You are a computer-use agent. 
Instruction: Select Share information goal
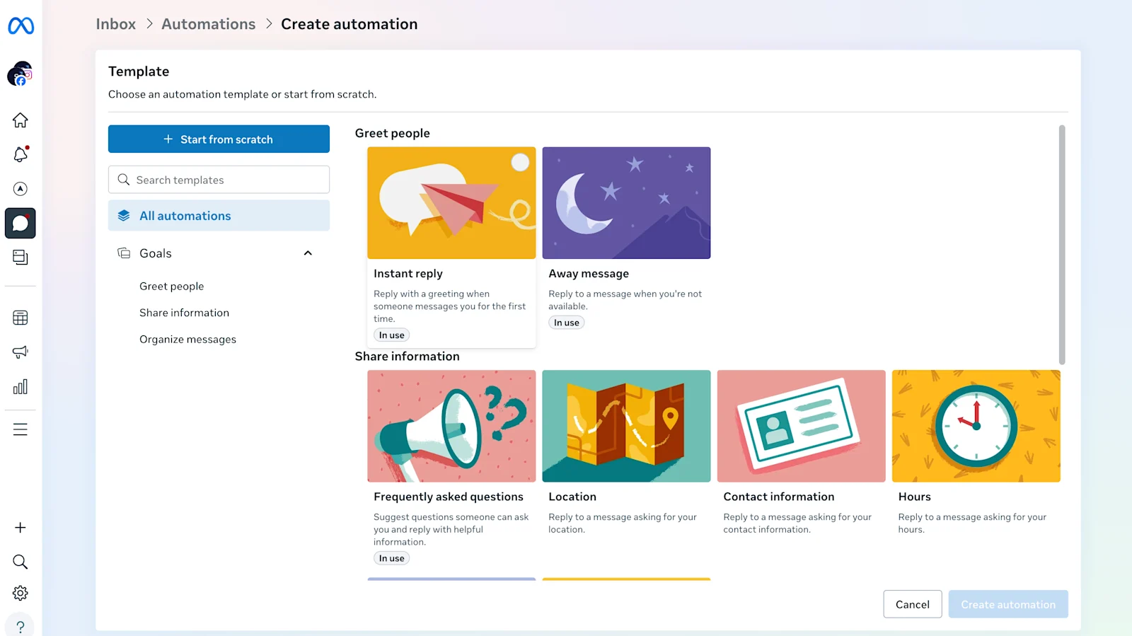(x=184, y=313)
